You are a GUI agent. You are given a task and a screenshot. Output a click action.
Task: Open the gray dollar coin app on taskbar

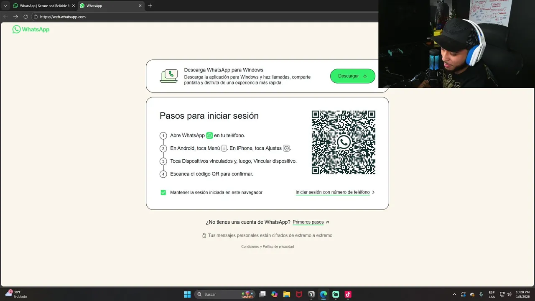311,294
